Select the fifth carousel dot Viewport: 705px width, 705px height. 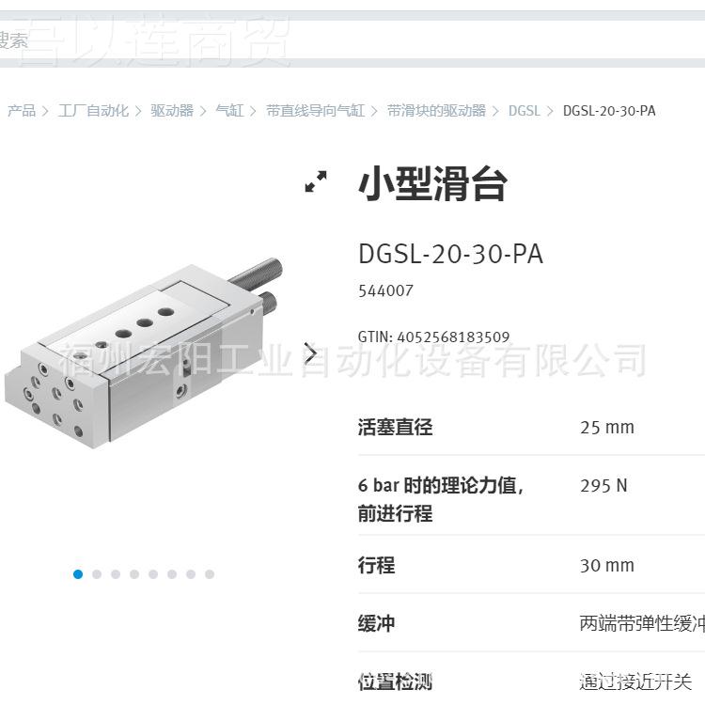[153, 574]
